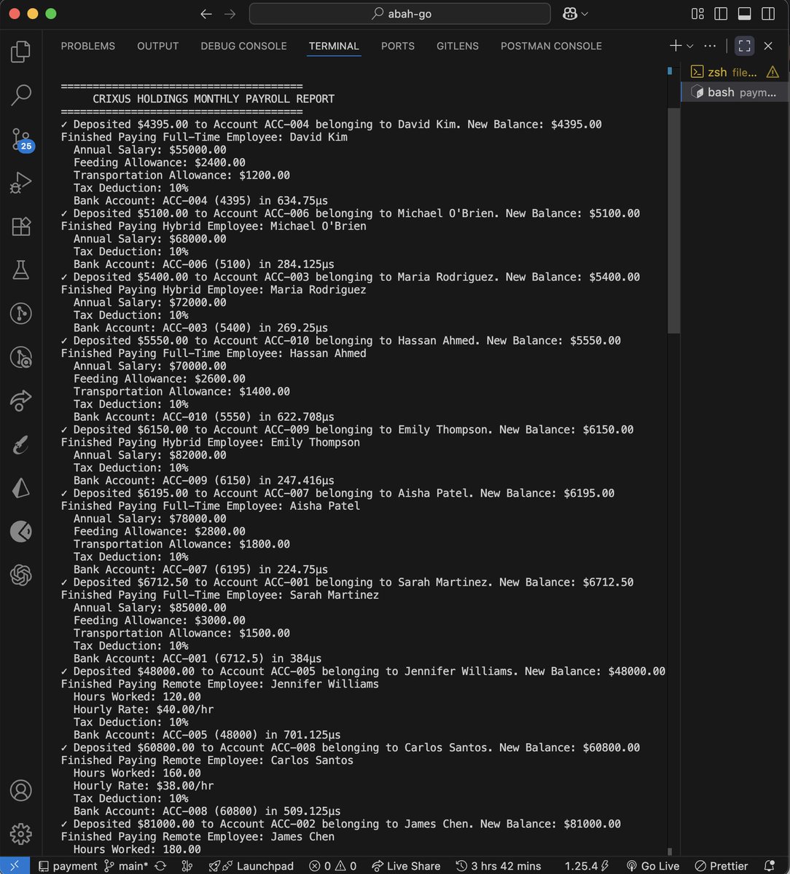Screen dimensions: 790x874
Task: Open Customize Layout icon in title bar
Action: pyautogui.click(x=697, y=14)
